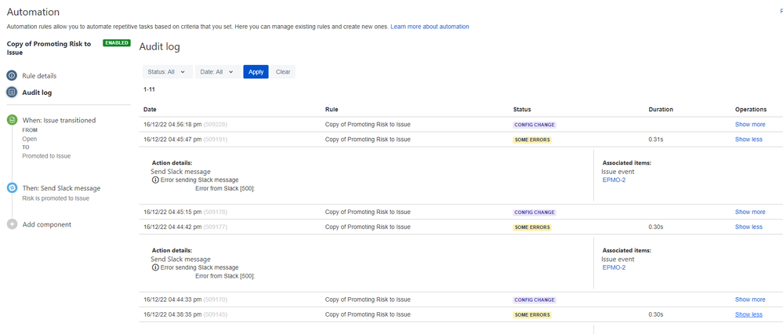Click date 16/12/22 04:38:35 pm (509145)
Image resolution: width=783 pixels, height=334 pixels.
pos(185,314)
